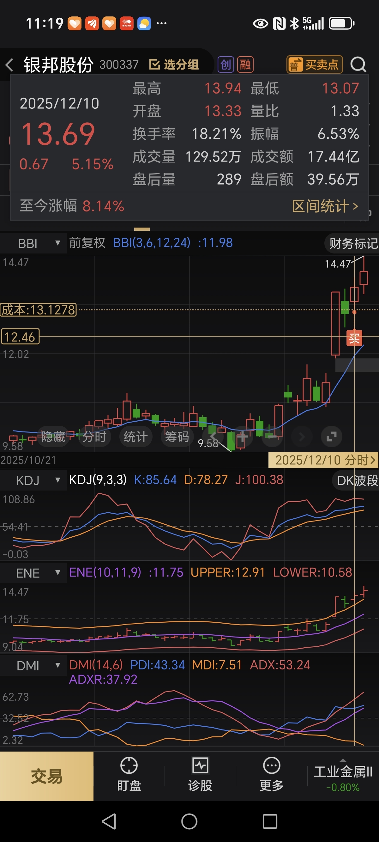Tap the 买卖点 buy-sell points badge

coord(314,64)
